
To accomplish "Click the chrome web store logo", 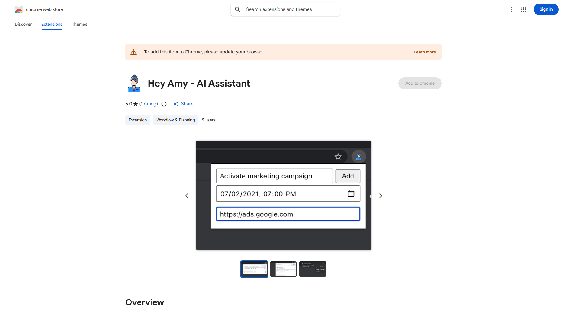I will click(x=19, y=9).
